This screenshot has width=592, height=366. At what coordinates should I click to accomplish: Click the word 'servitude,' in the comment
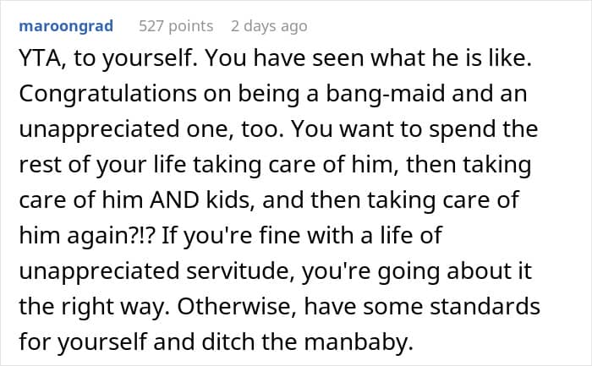pos(240,271)
